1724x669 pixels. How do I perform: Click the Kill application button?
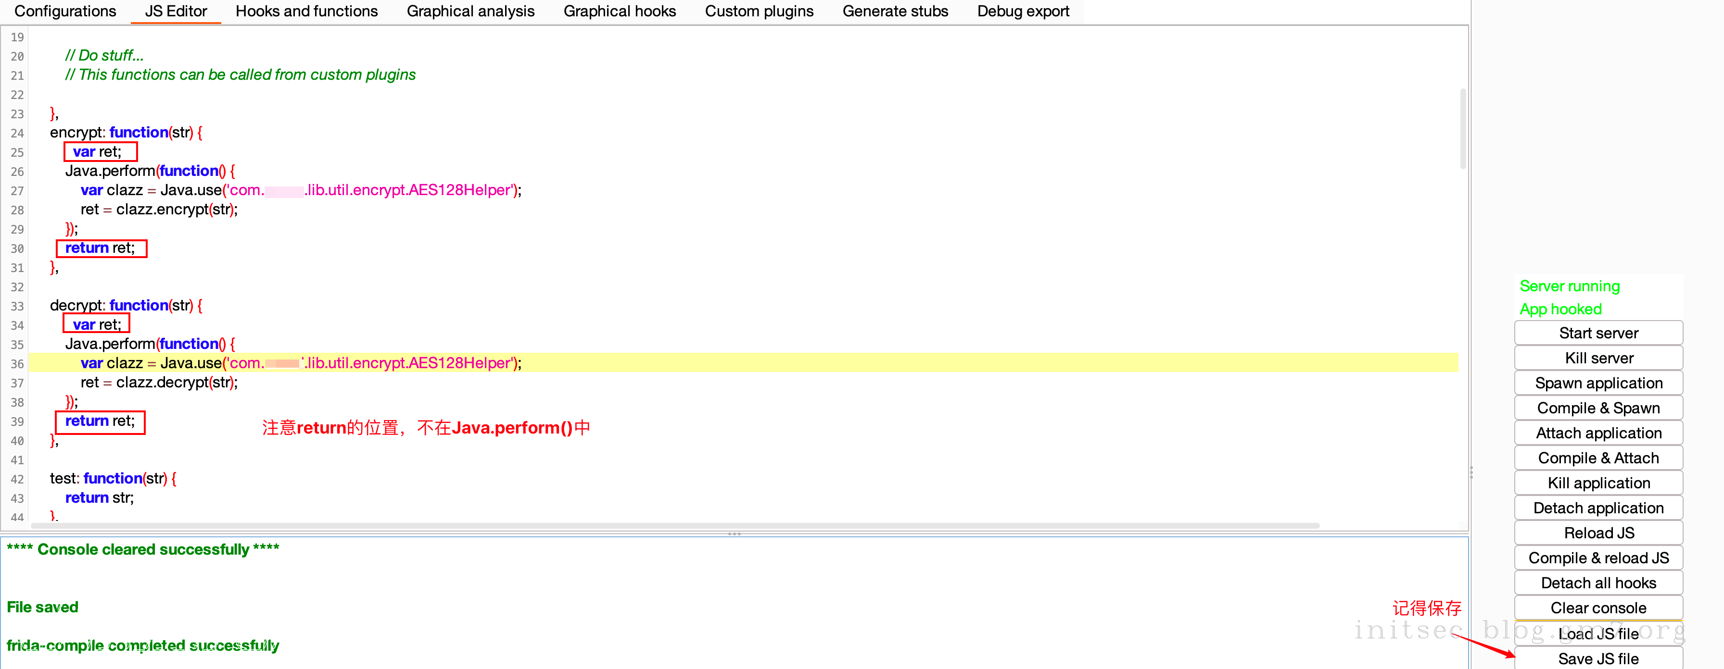pos(1598,483)
